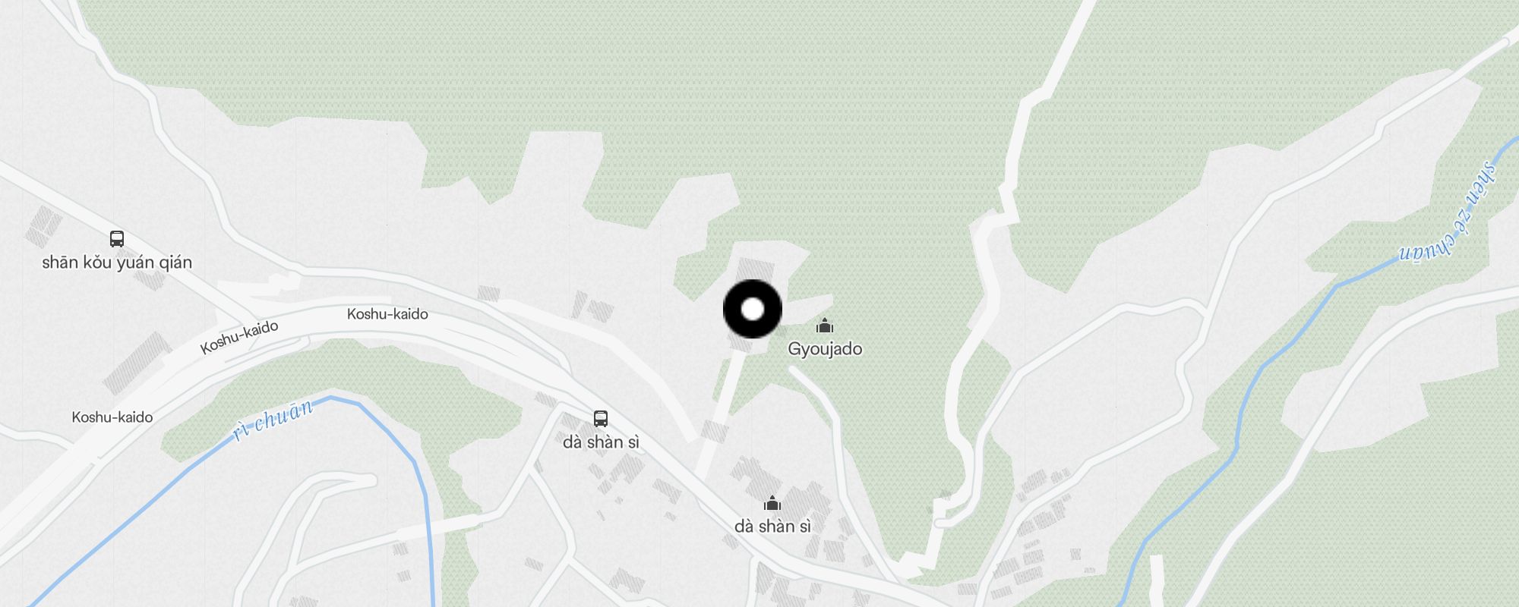Click the Gyoujado place label
Screen dimensions: 1519x607
[825, 349]
